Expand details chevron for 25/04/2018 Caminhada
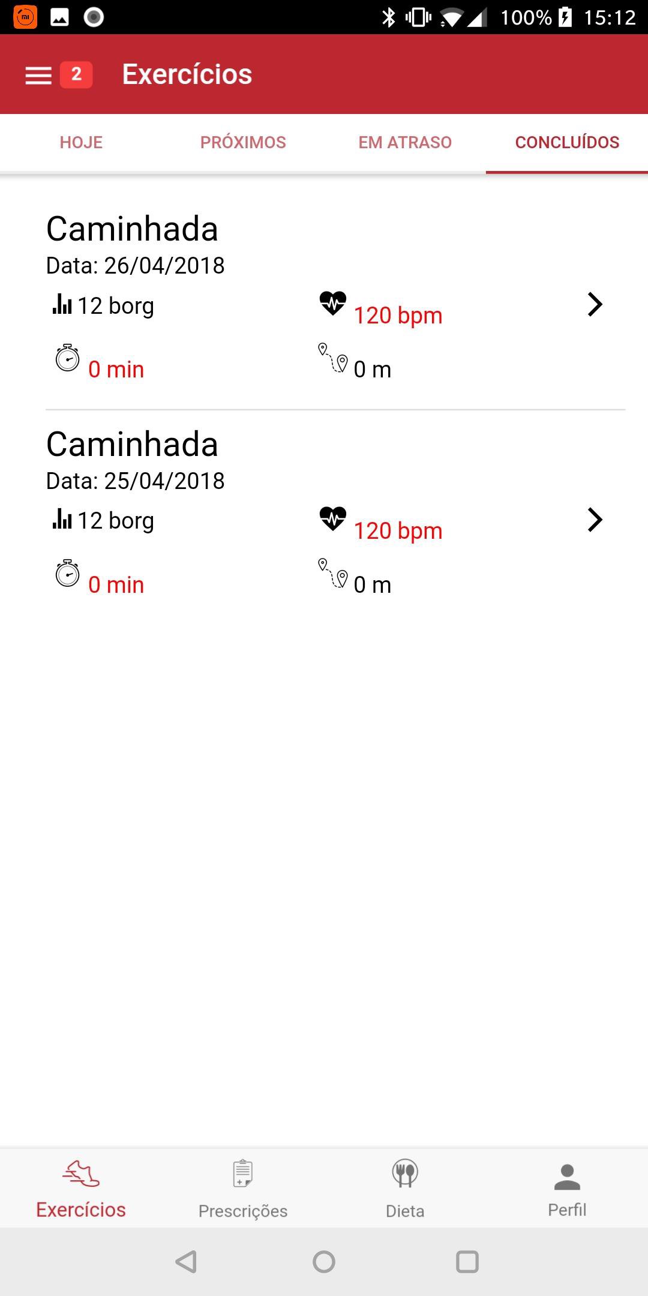Viewport: 648px width, 1296px height. coord(594,520)
